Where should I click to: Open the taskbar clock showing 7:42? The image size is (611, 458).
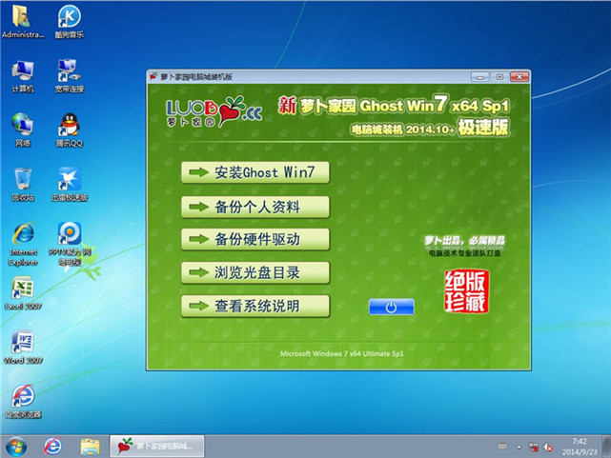pyautogui.click(x=580, y=447)
